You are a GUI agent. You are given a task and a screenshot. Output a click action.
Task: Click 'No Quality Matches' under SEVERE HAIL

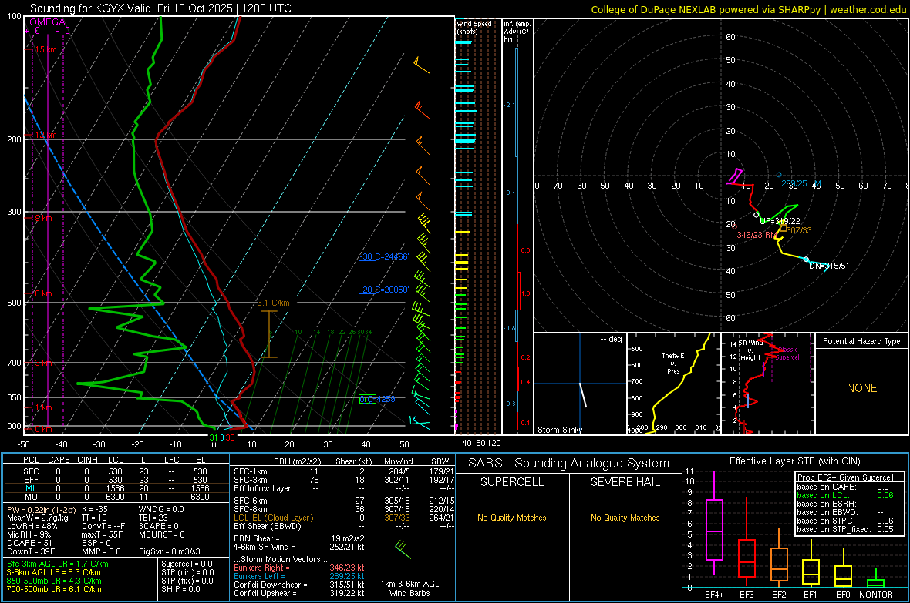tap(625, 518)
